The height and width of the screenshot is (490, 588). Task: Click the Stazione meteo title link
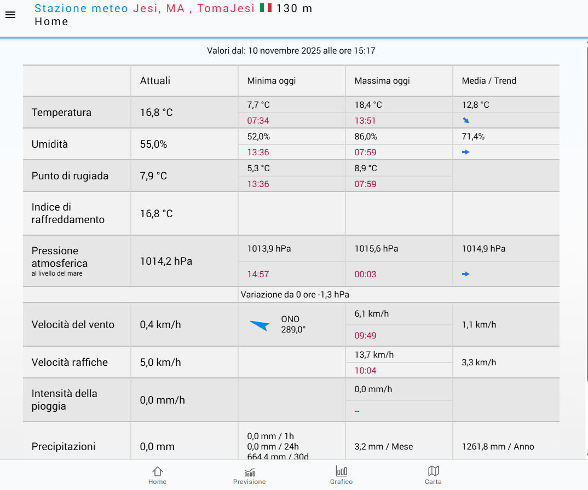81,8
